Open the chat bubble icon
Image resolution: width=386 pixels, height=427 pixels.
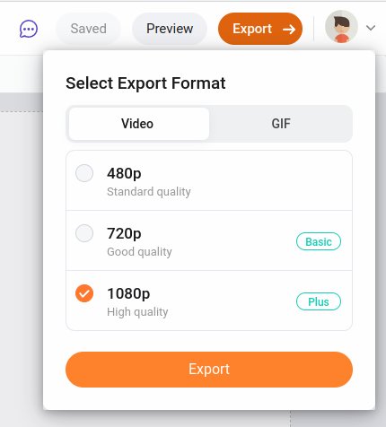click(29, 29)
